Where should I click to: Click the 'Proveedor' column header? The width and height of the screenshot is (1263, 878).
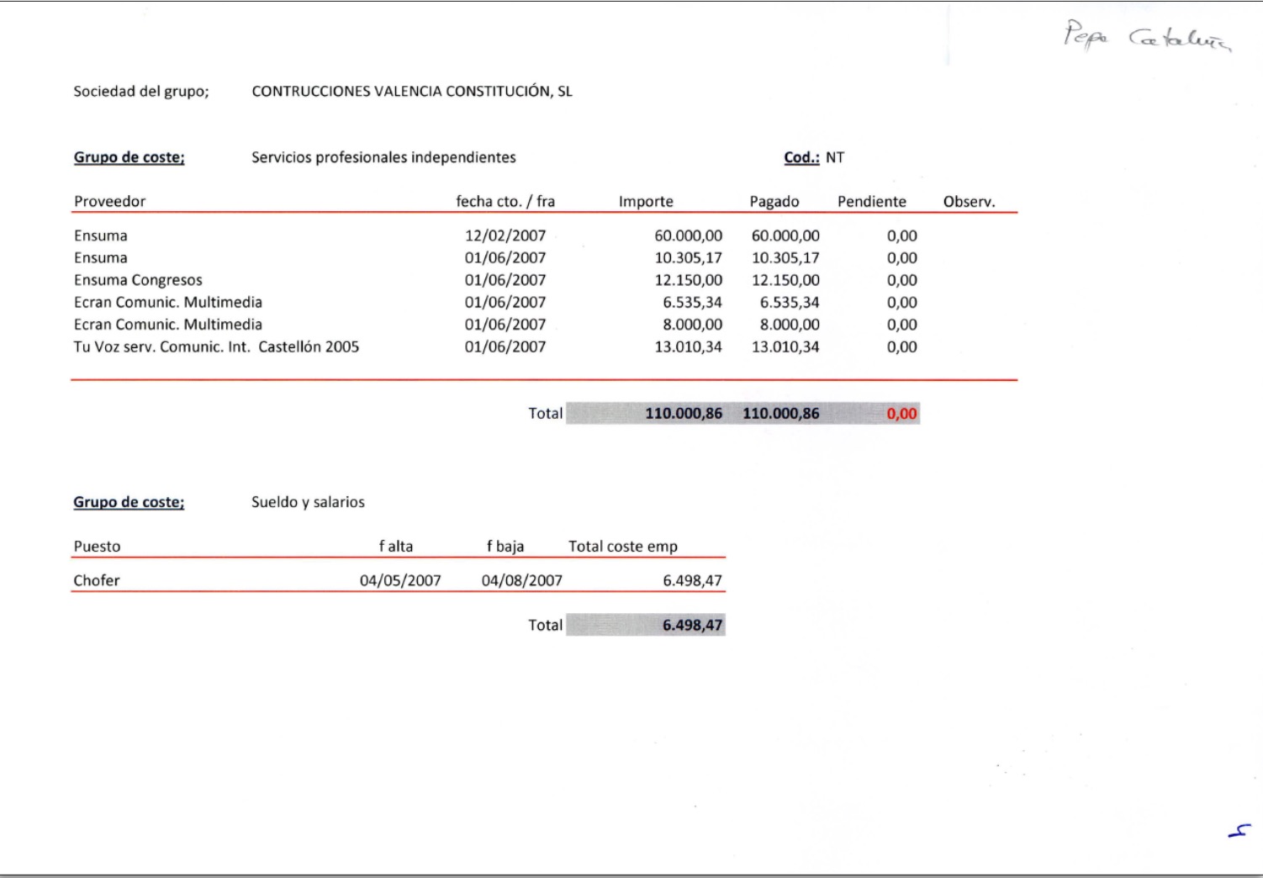[109, 201]
